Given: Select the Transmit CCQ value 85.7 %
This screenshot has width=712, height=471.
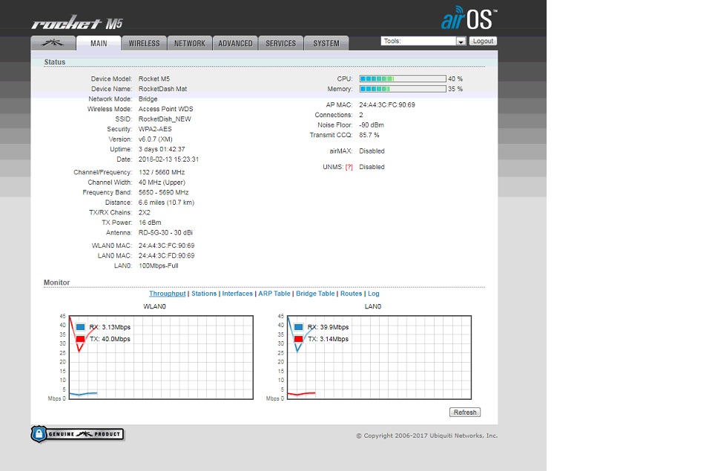Looking at the screenshot, I should click(x=369, y=135).
